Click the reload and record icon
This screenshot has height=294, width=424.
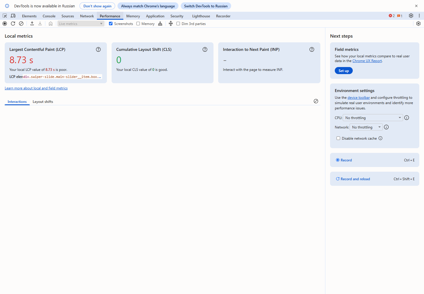pos(13,24)
